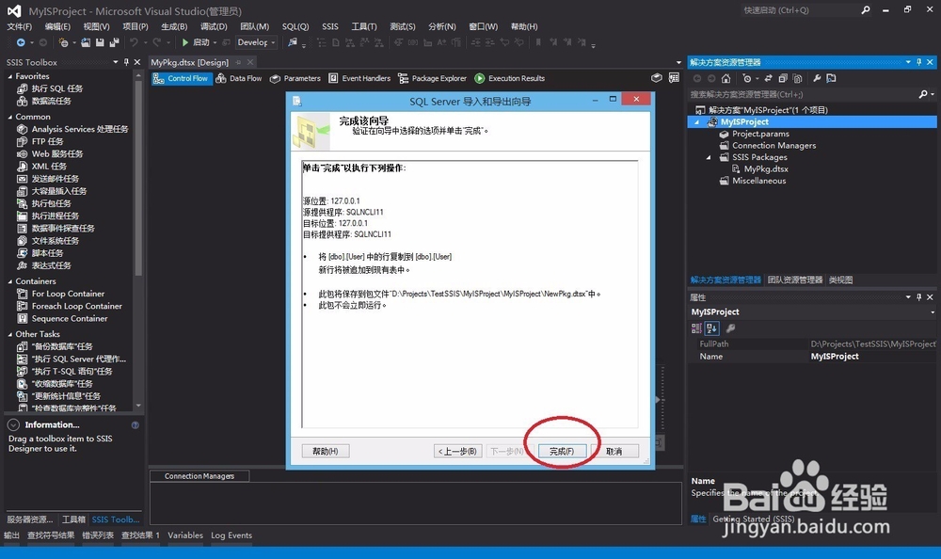941x559 pixels.
Task: Click the Open File toolbar icon
Action: pos(86,42)
